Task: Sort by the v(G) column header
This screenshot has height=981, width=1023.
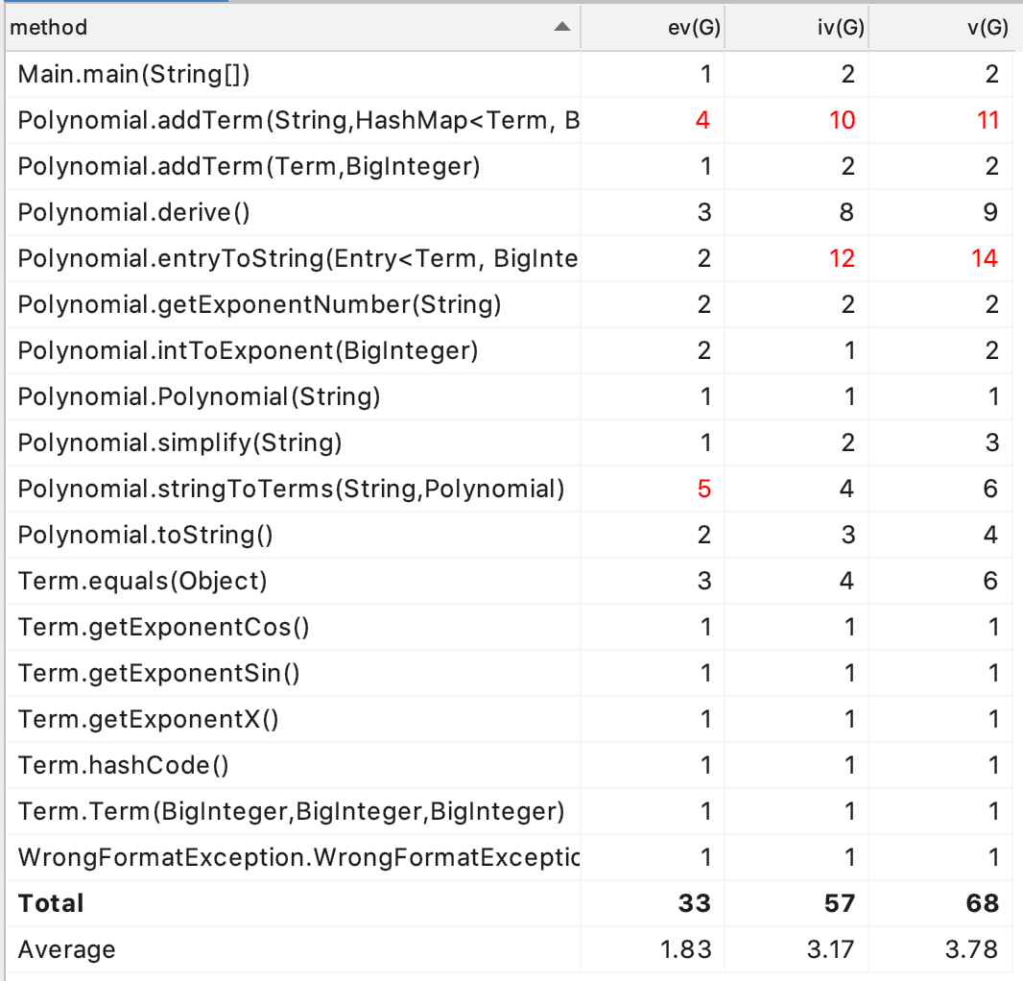Action: tap(946, 28)
